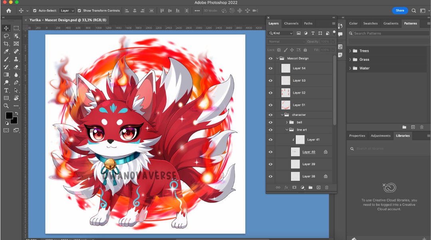Create a new adjustment layer
This screenshot has height=240, width=431.
coord(302,187)
